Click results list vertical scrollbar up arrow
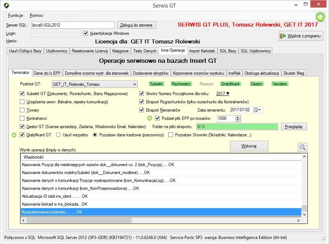The width and height of the screenshot is (329, 244). pyautogui.click(x=304, y=156)
